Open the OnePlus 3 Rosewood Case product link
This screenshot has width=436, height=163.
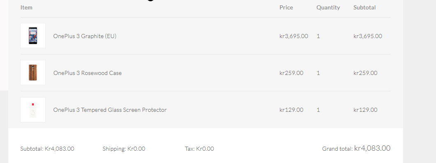click(88, 73)
